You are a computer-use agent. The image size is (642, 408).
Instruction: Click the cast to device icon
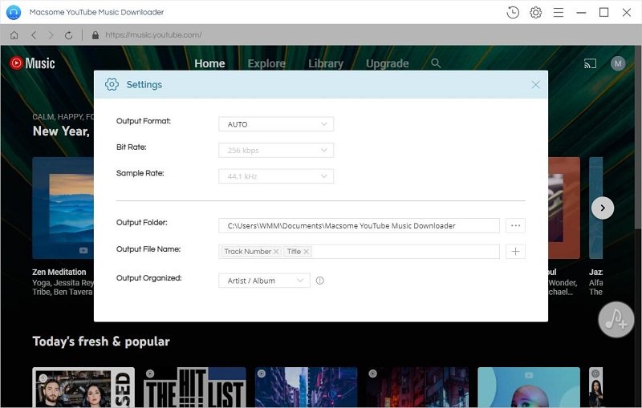click(590, 63)
